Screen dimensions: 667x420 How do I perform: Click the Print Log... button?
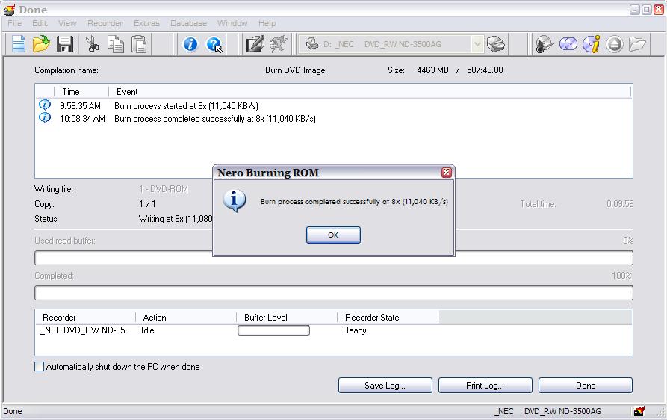(485, 385)
